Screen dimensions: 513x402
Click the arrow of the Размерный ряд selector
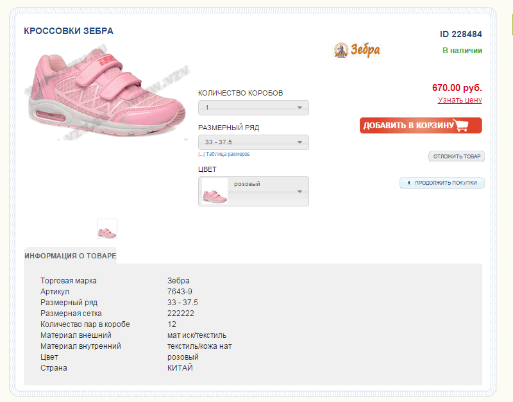click(x=299, y=142)
